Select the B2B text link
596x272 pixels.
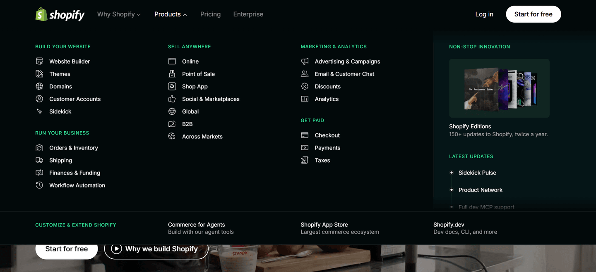point(187,124)
